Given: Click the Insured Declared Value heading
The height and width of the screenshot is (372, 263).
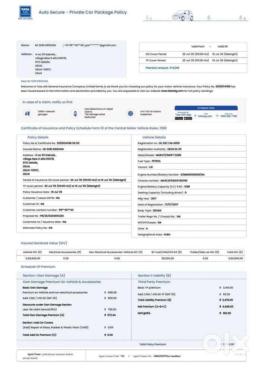Looking at the screenshot, I should point(44,243).
